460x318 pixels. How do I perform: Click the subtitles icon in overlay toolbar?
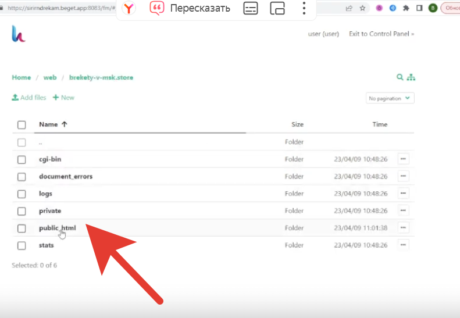[251, 8]
